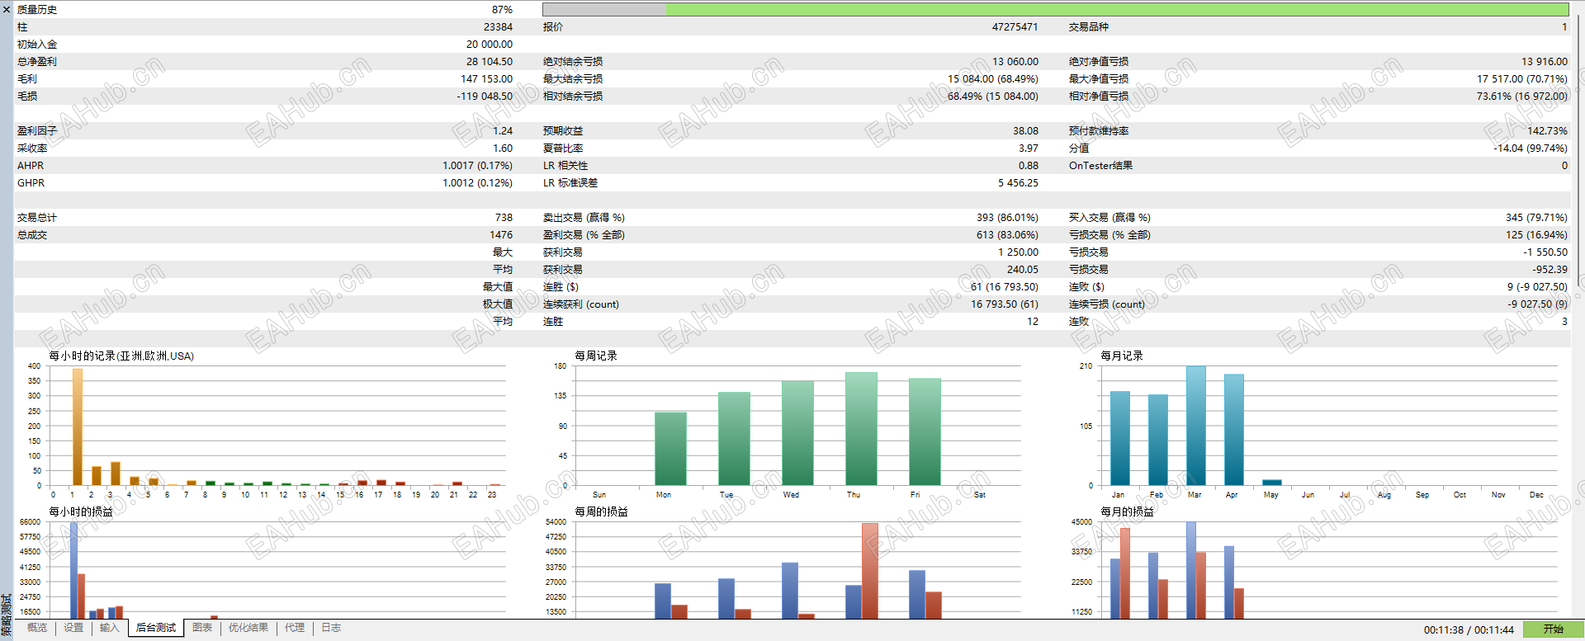The height and width of the screenshot is (641, 1585).
Task: Click the 每小时的记录 chart title
Action: click(x=121, y=356)
